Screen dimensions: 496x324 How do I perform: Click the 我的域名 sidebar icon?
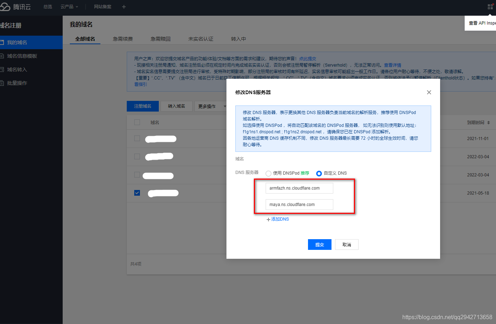2,42
